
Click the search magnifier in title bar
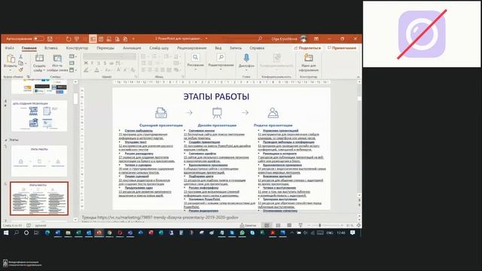tap(260, 38)
